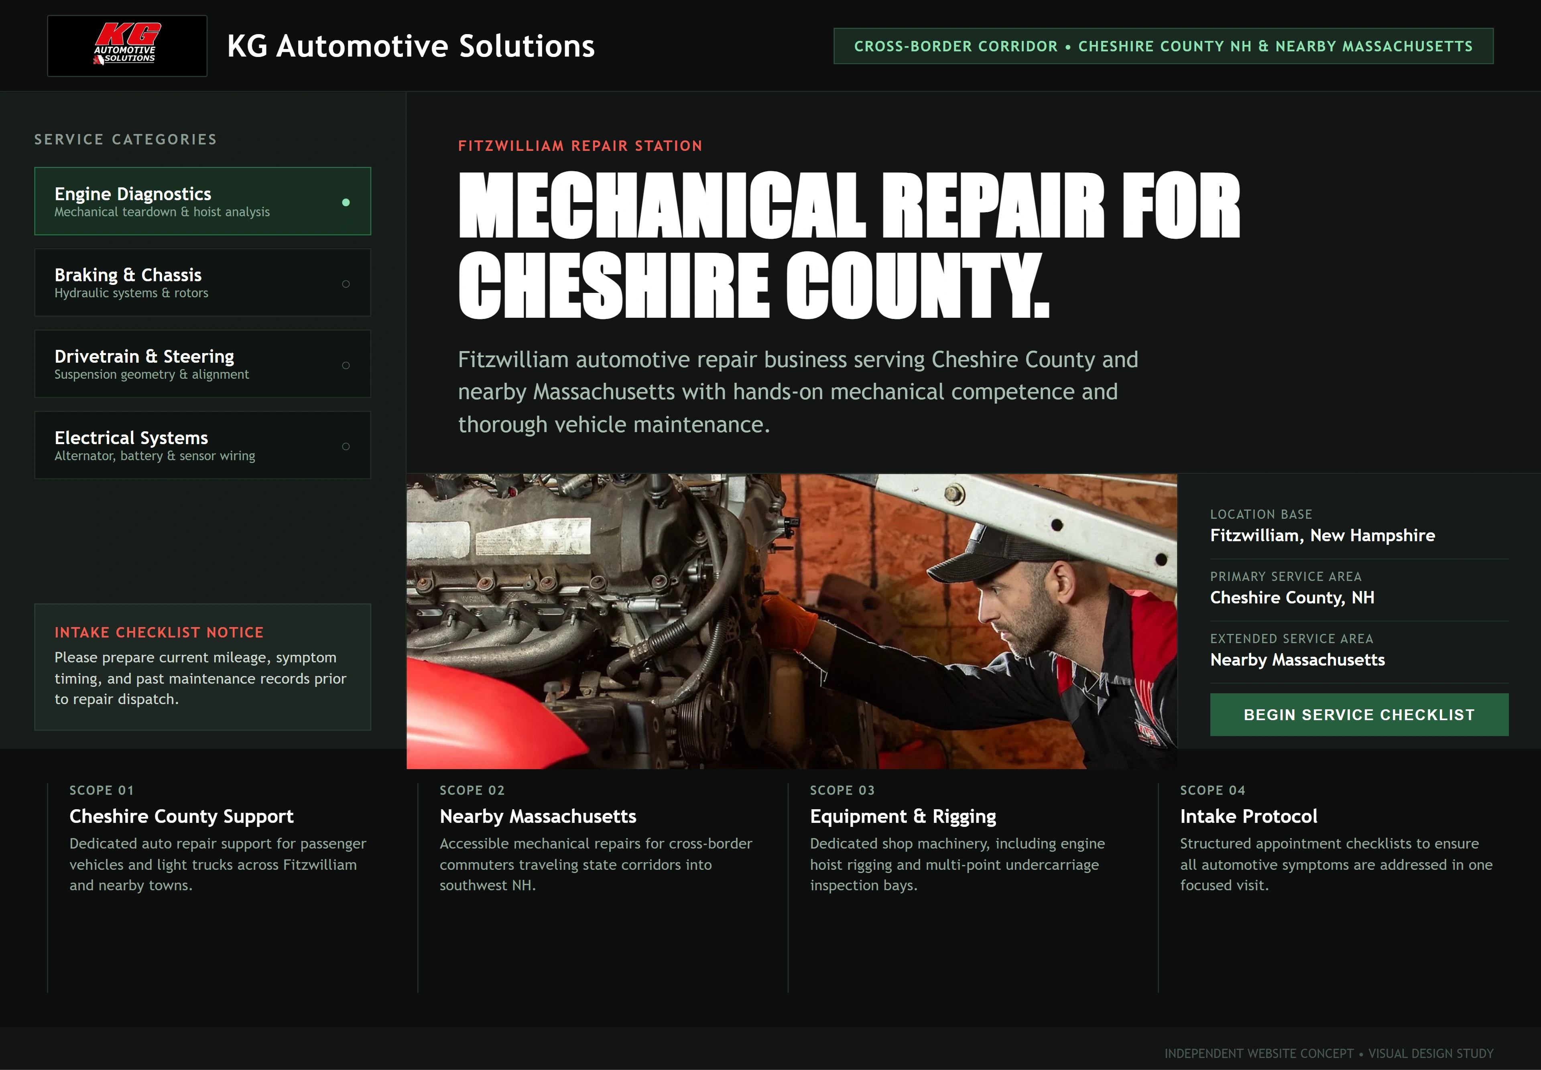Click the Intake Protocol heading
Image resolution: width=1541 pixels, height=1070 pixels.
point(1248,816)
